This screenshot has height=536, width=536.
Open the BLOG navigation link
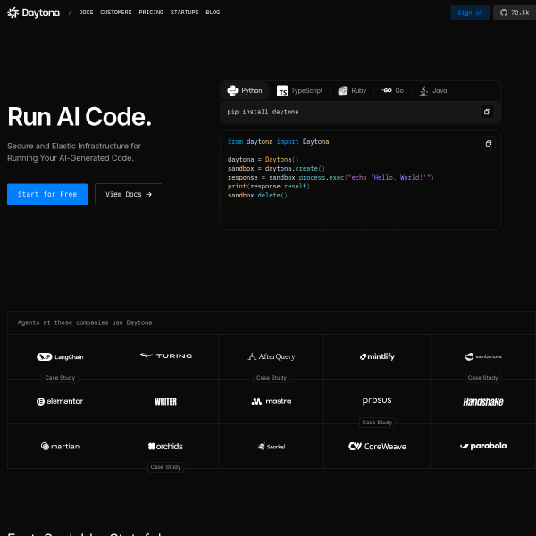coord(213,13)
